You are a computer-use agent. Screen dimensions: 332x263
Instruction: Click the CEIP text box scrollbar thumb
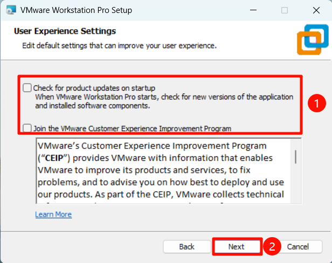pyautogui.click(x=295, y=156)
